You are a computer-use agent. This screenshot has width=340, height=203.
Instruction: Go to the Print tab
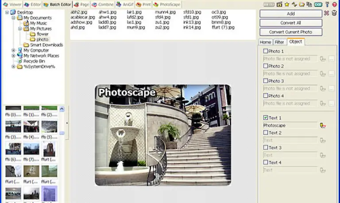pos(143,4)
